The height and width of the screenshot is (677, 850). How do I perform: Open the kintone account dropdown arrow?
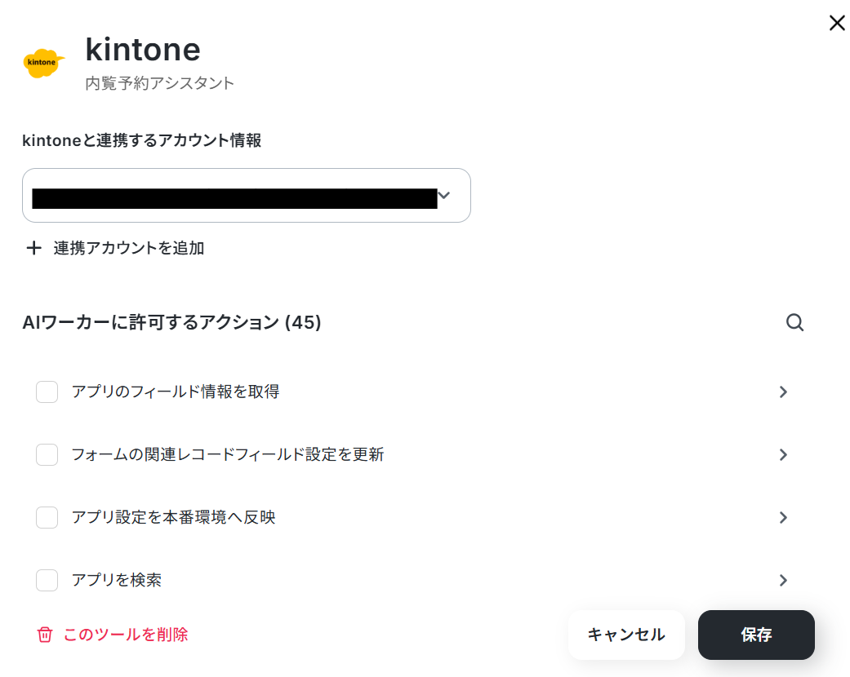click(x=444, y=195)
